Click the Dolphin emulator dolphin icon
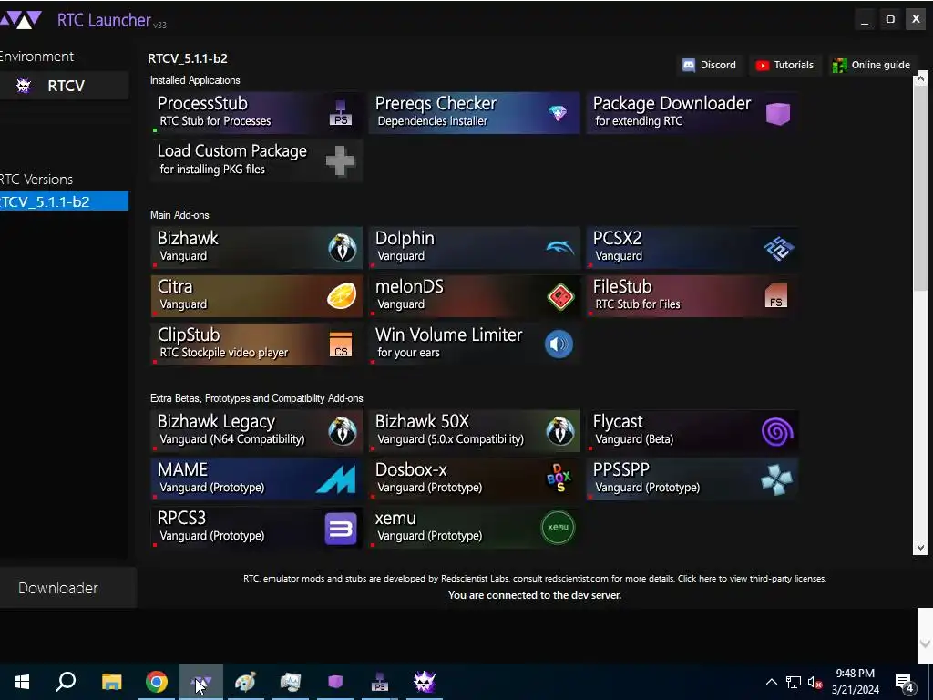This screenshot has width=933, height=700. (x=560, y=246)
